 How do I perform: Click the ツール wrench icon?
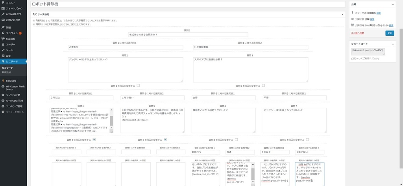click(x=3, y=50)
